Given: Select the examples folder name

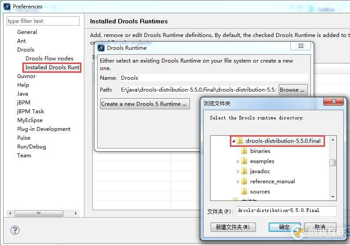Looking at the screenshot, I should click(x=262, y=161).
